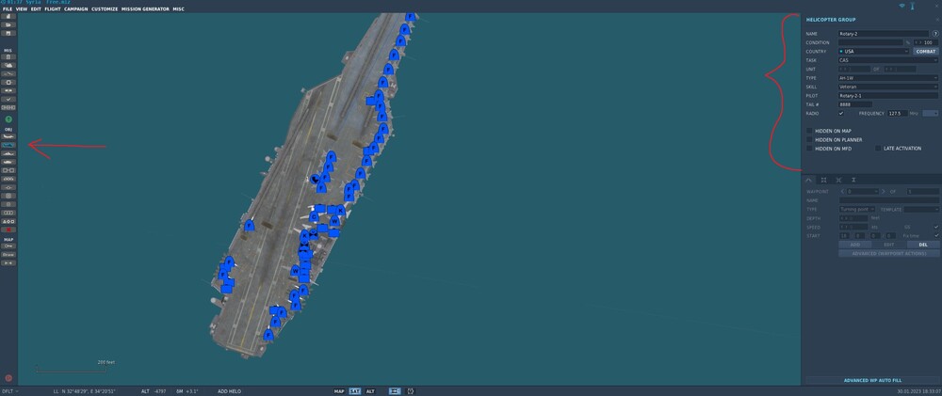Click ADVANCED (WAYPOINT ACTIONS) button
This screenshot has height=396, width=942.
(x=889, y=253)
